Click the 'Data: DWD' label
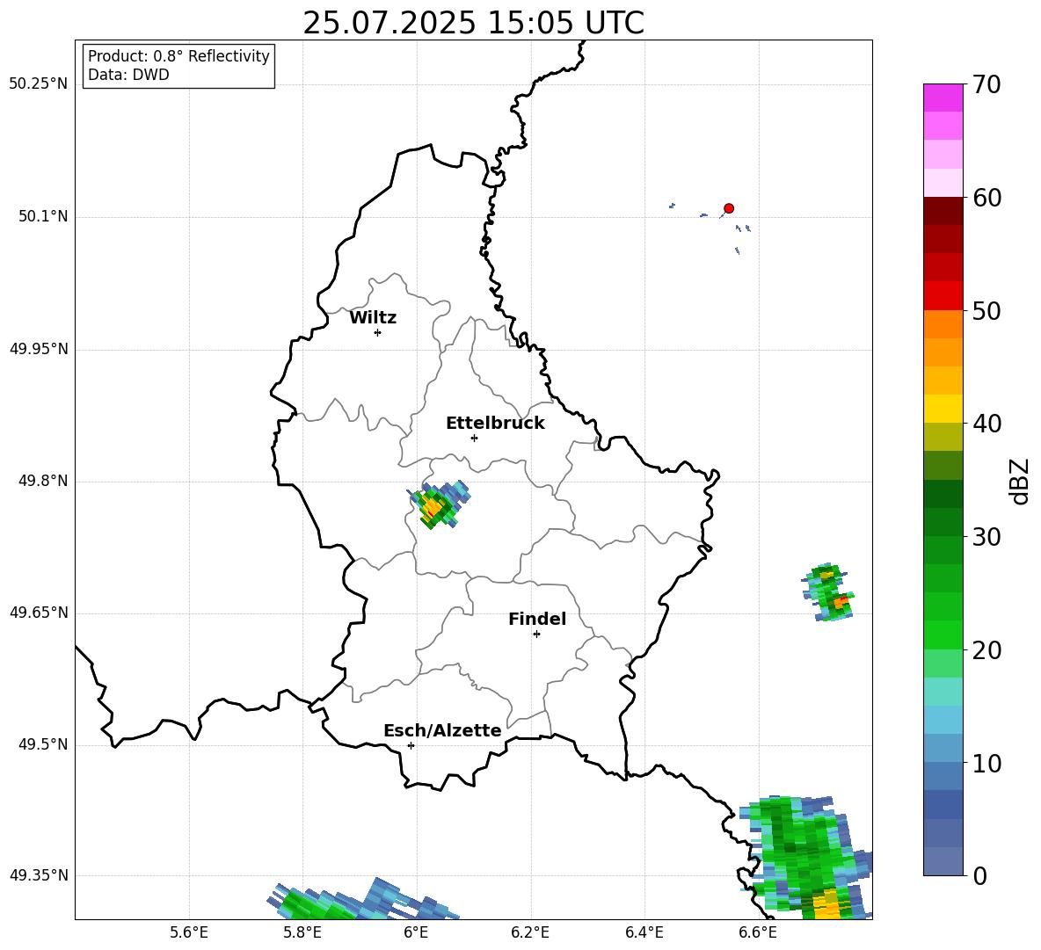The image size is (1041, 950). (x=128, y=75)
